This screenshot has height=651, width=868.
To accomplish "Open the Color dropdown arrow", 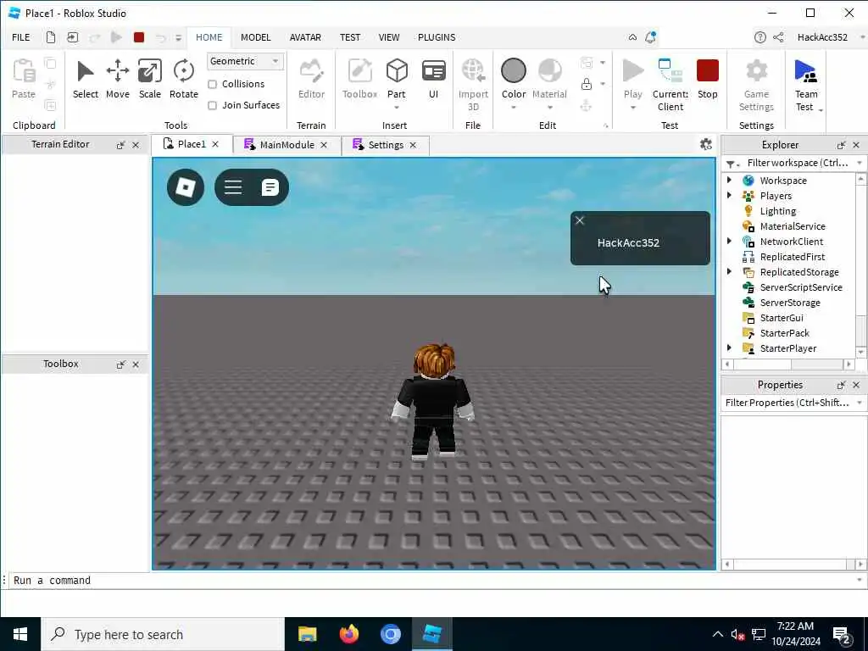I will point(513,108).
